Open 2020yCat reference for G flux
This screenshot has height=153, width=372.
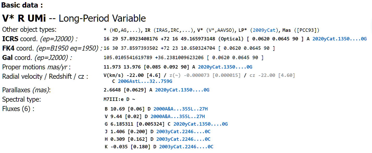click(201, 124)
